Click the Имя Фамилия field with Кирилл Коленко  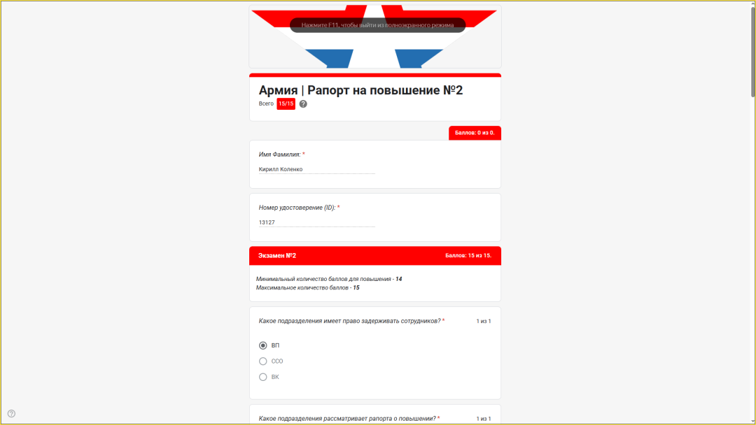coord(317,169)
